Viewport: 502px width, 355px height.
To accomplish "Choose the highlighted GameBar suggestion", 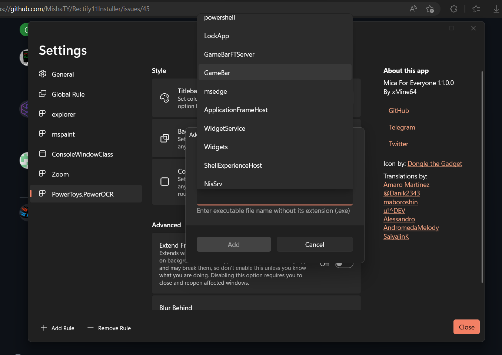I will [275, 72].
